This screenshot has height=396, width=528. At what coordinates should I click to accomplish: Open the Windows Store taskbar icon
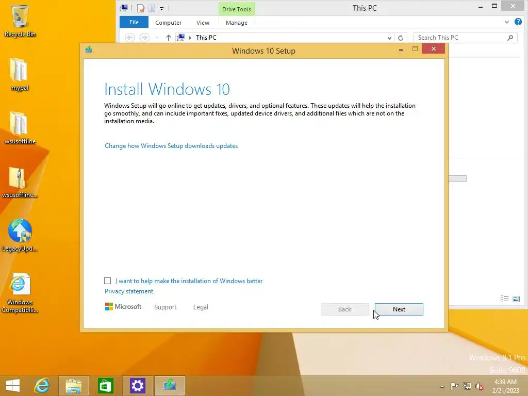(105, 386)
